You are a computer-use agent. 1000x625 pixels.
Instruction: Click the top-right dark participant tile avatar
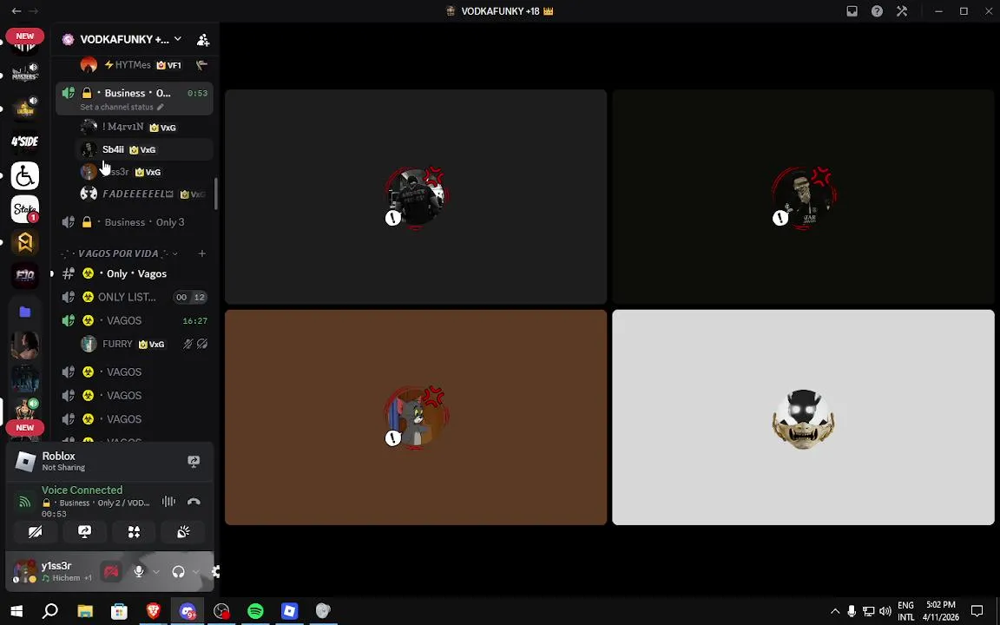(803, 197)
